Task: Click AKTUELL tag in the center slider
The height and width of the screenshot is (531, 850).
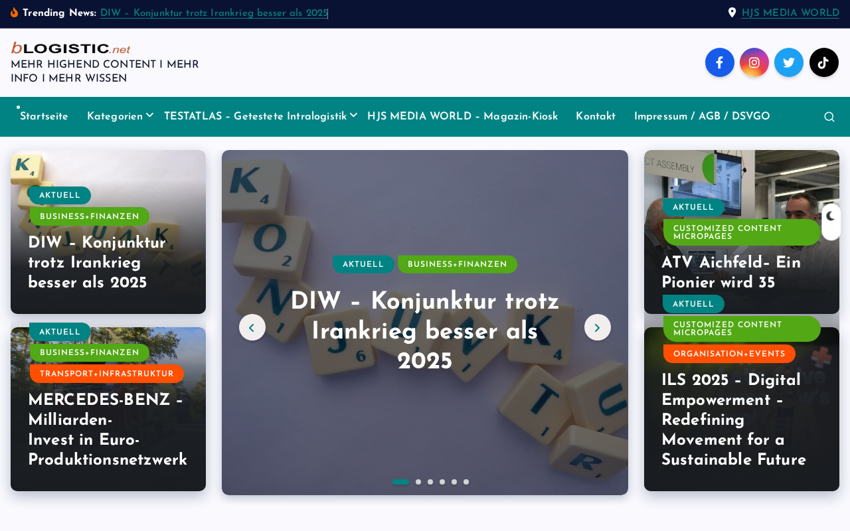Action: [x=363, y=264]
